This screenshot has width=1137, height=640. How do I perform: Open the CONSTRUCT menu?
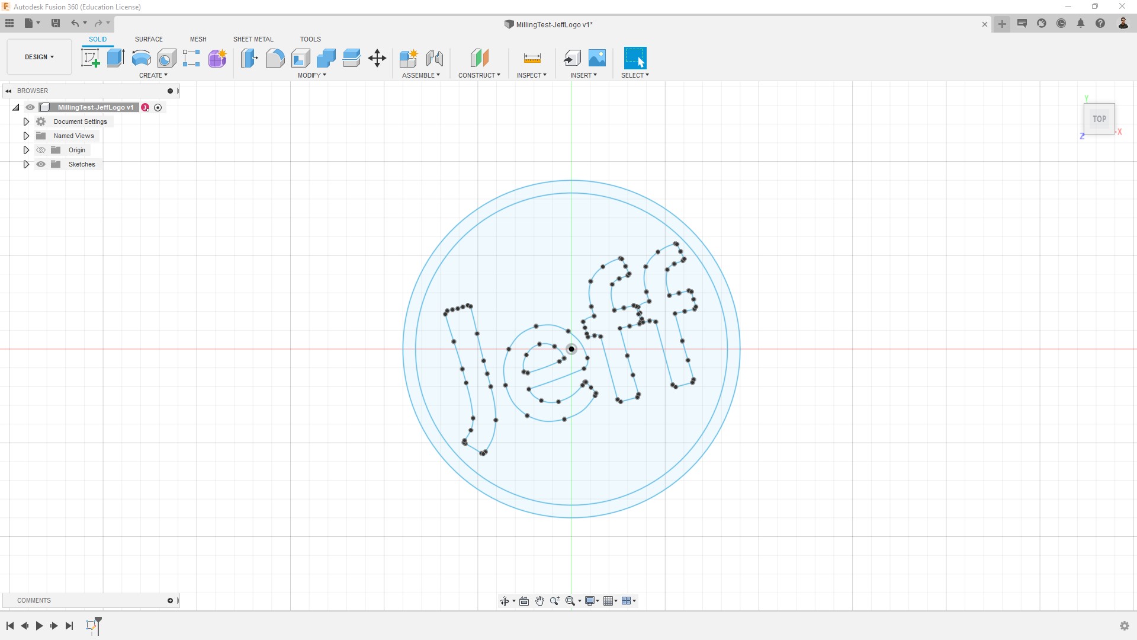pos(478,75)
